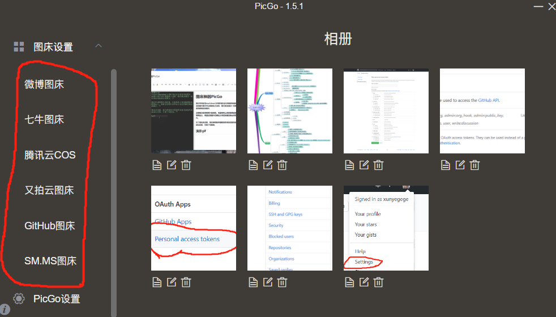556x317 pixels.
Task: Copy link of the mind map image
Action: pos(253,165)
